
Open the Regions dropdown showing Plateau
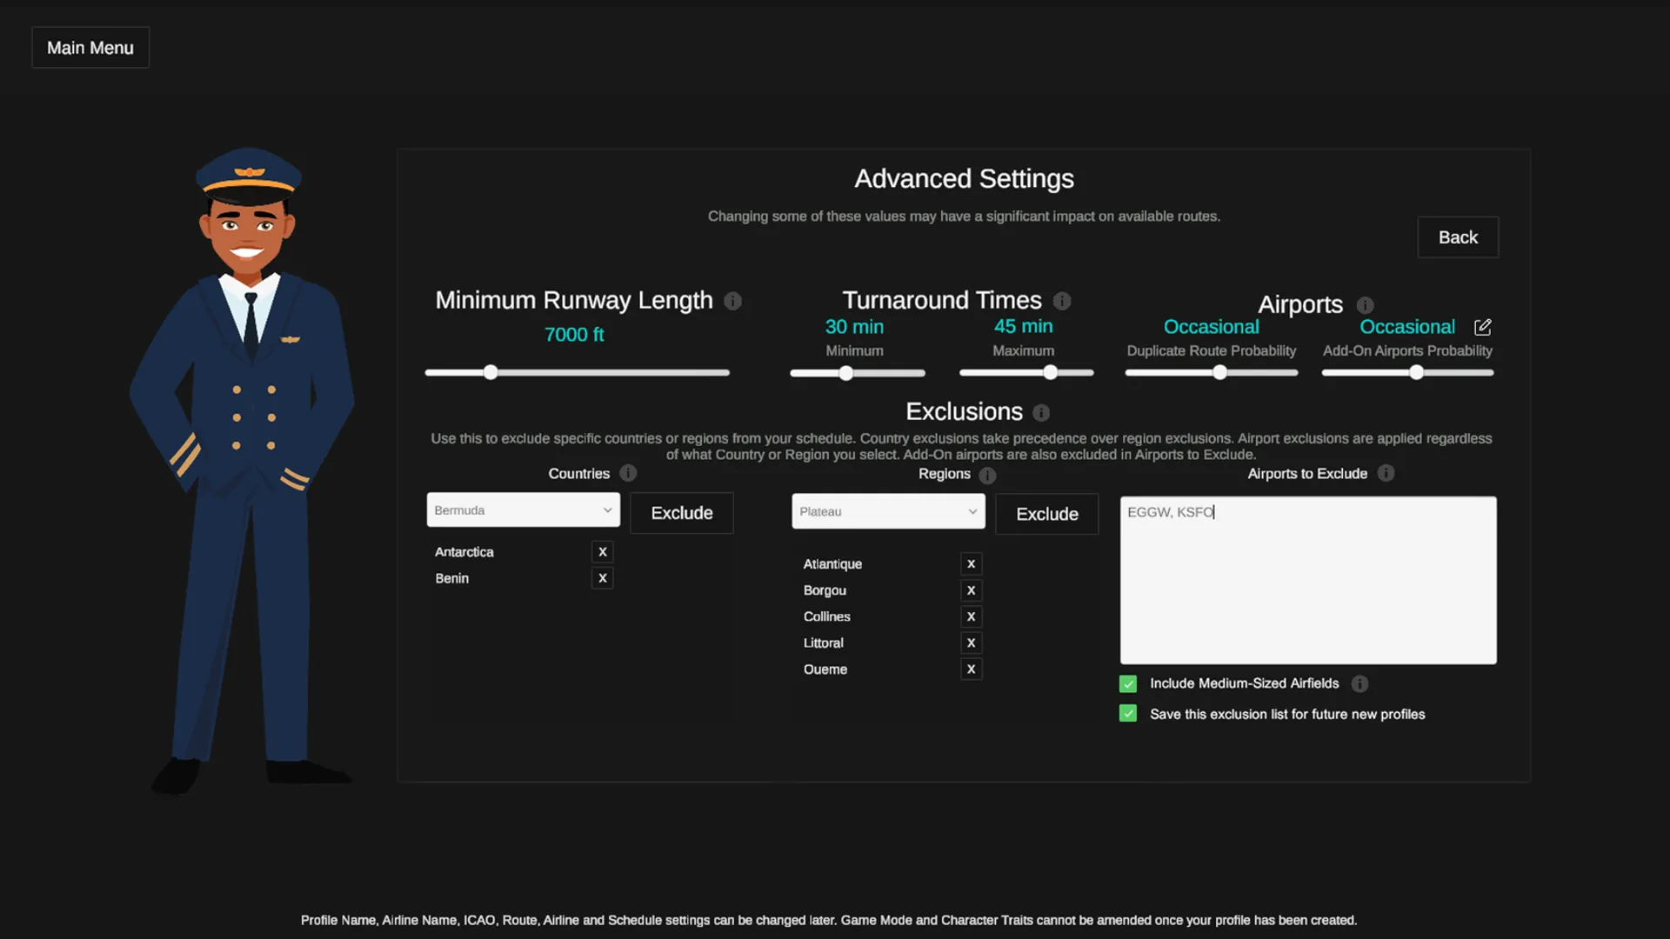888,511
